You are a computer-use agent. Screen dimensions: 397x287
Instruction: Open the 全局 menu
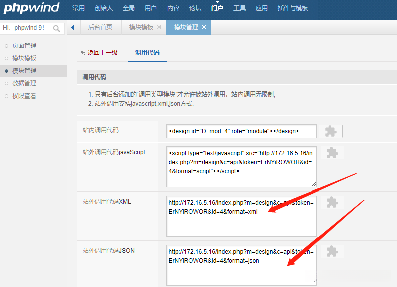129,8
